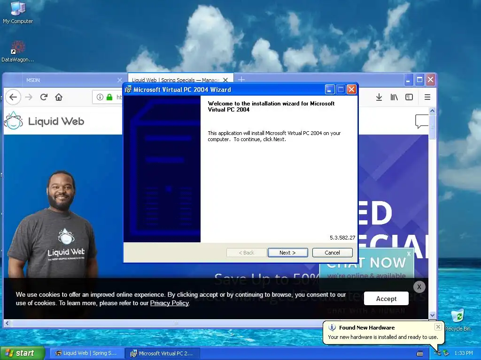Open the Recycle Bin icon
The height and width of the screenshot is (360, 481).
tap(458, 320)
